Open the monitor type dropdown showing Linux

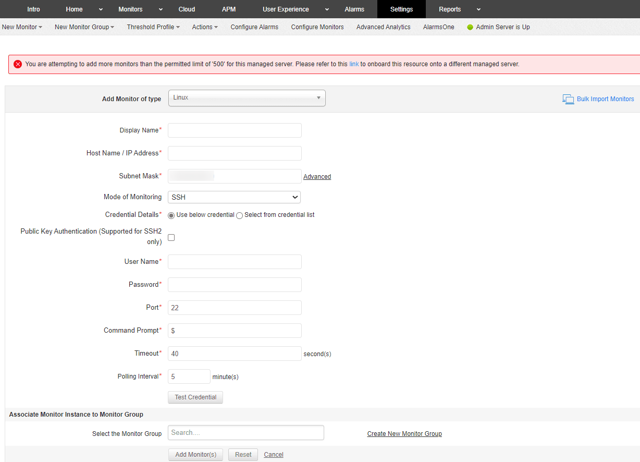pyautogui.click(x=247, y=98)
